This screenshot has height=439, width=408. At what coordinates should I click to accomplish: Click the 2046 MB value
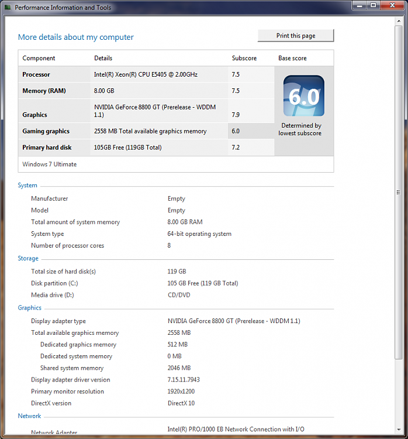click(x=179, y=368)
